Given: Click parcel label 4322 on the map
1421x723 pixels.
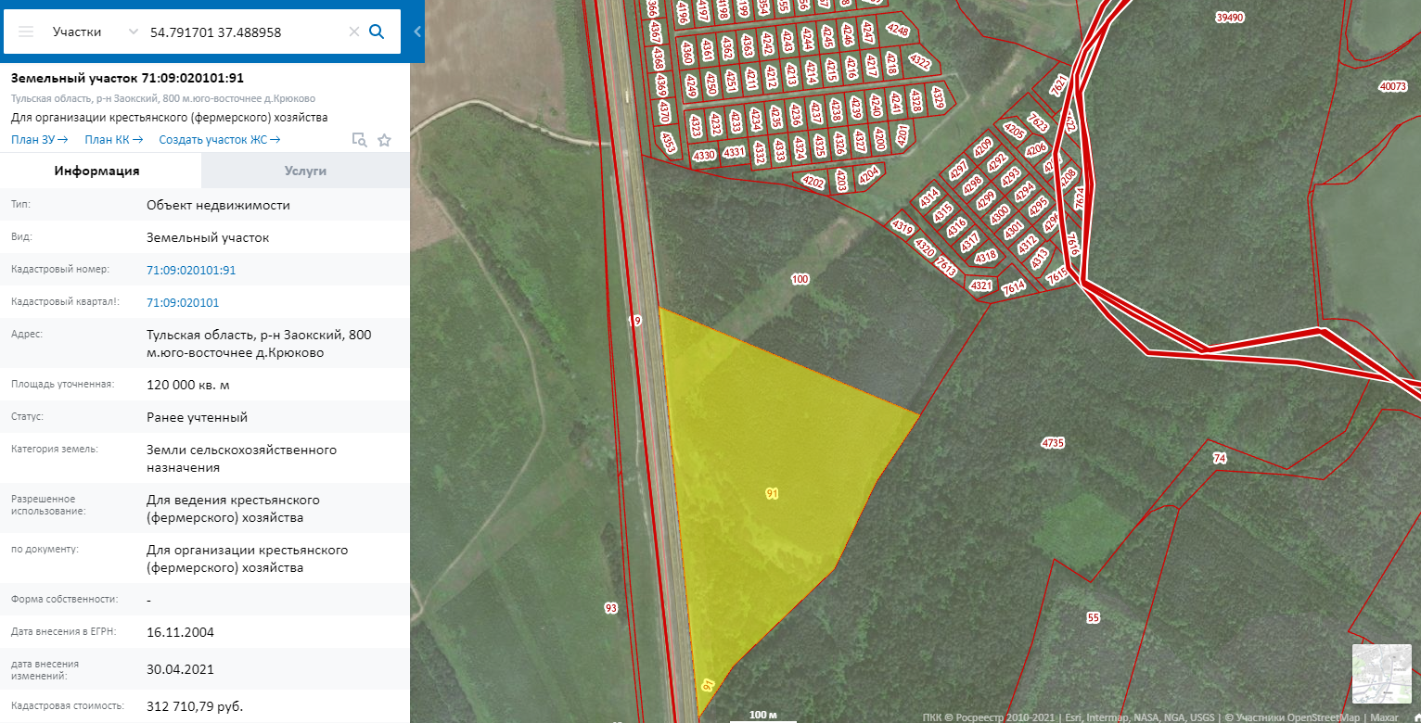Looking at the screenshot, I should point(919,62).
